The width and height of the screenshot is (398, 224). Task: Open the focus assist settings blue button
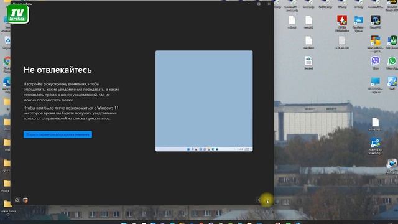pyautogui.click(x=58, y=134)
